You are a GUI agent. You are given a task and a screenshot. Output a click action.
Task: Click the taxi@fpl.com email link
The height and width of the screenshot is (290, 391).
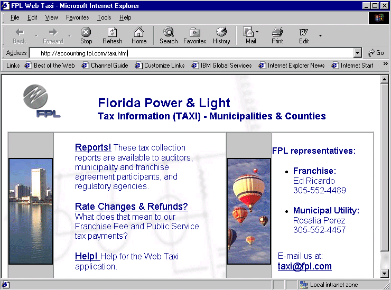[x=304, y=266]
